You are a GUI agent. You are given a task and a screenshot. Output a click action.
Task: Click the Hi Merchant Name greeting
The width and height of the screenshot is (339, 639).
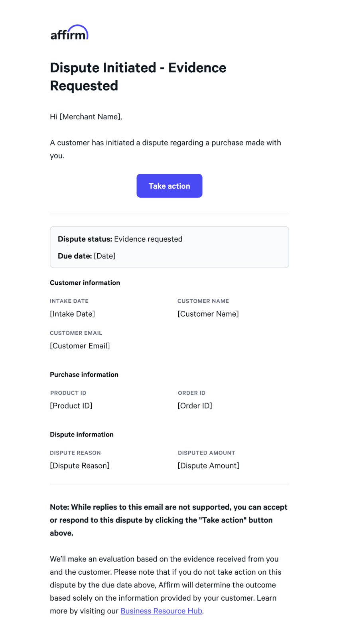pos(86,117)
